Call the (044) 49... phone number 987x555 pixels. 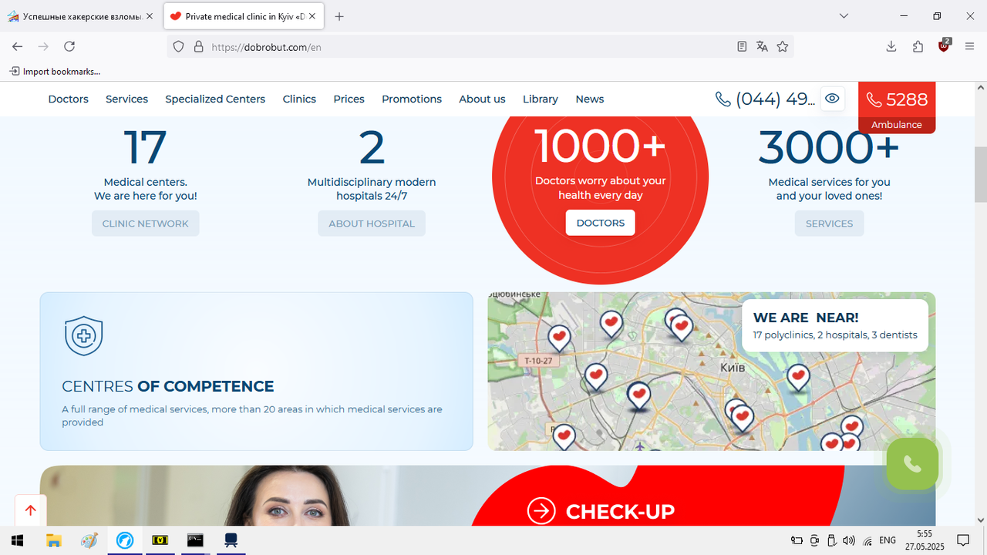pos(765,99)
